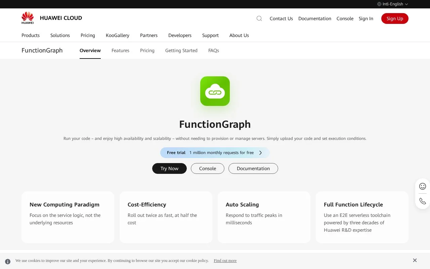430x269 pixels.
Task: Click the Huawei logo icon
Action: [x=28, y=18]
